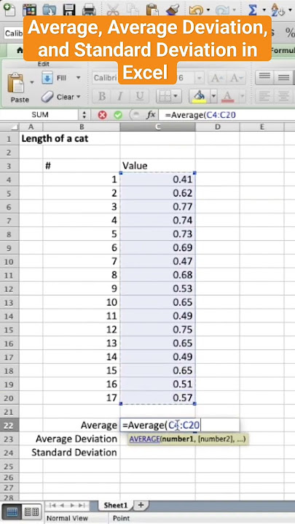
Task: Click the AutoSum sigma icon
Action: tap(252, 9)
